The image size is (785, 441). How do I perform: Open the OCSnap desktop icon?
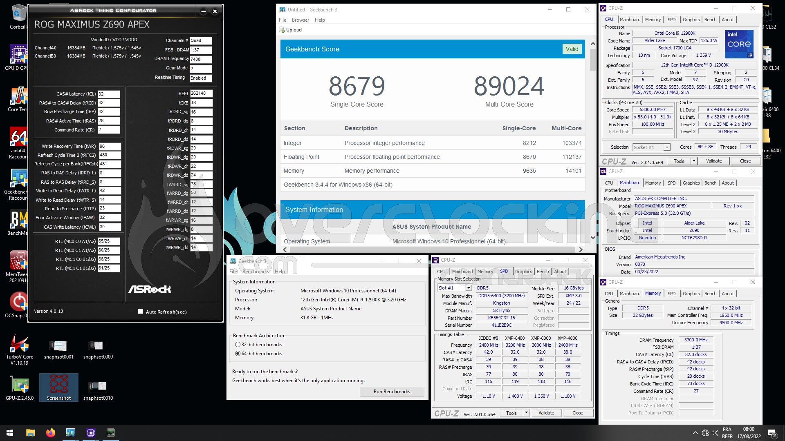click(19, 305)
